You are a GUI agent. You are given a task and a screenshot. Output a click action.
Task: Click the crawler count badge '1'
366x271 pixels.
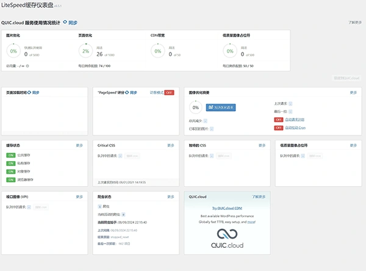(x=99, y=206)
